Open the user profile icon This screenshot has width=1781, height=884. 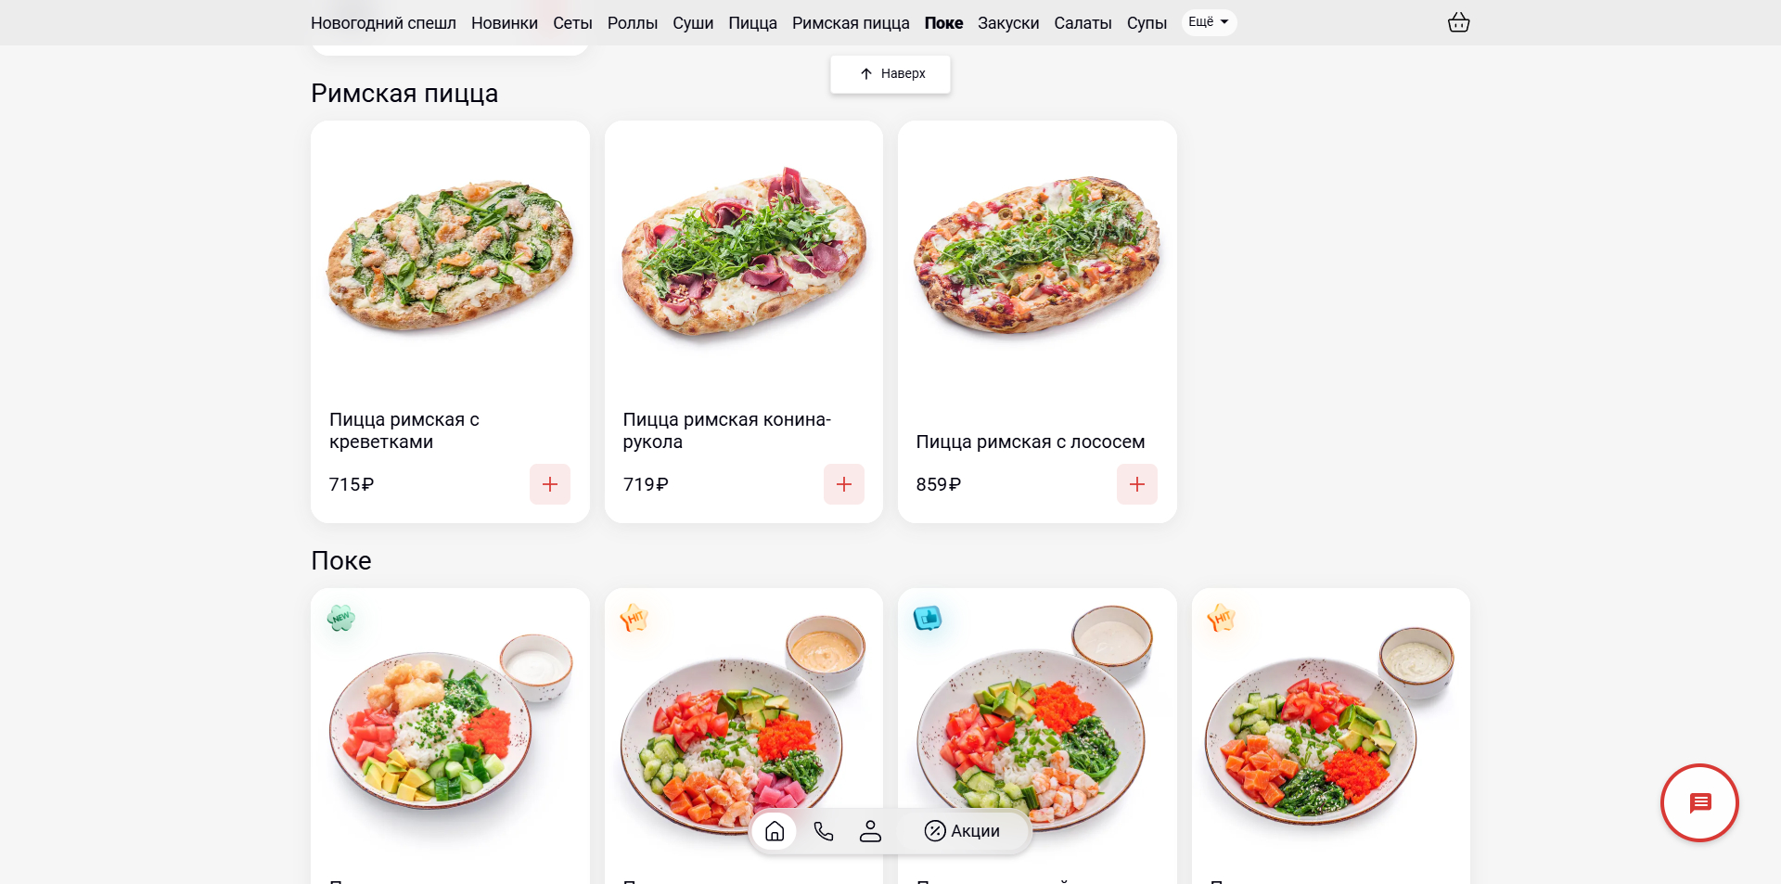pyautogui.click(x=870, y=831)
